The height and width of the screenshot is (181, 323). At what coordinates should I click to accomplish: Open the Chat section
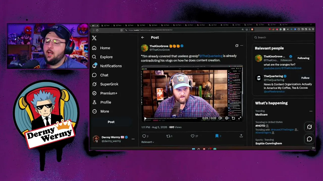[100, 75]
